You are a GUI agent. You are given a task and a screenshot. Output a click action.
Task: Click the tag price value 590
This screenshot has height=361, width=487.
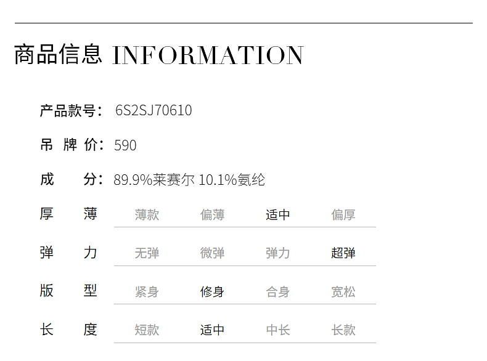[x=125, y=146]
